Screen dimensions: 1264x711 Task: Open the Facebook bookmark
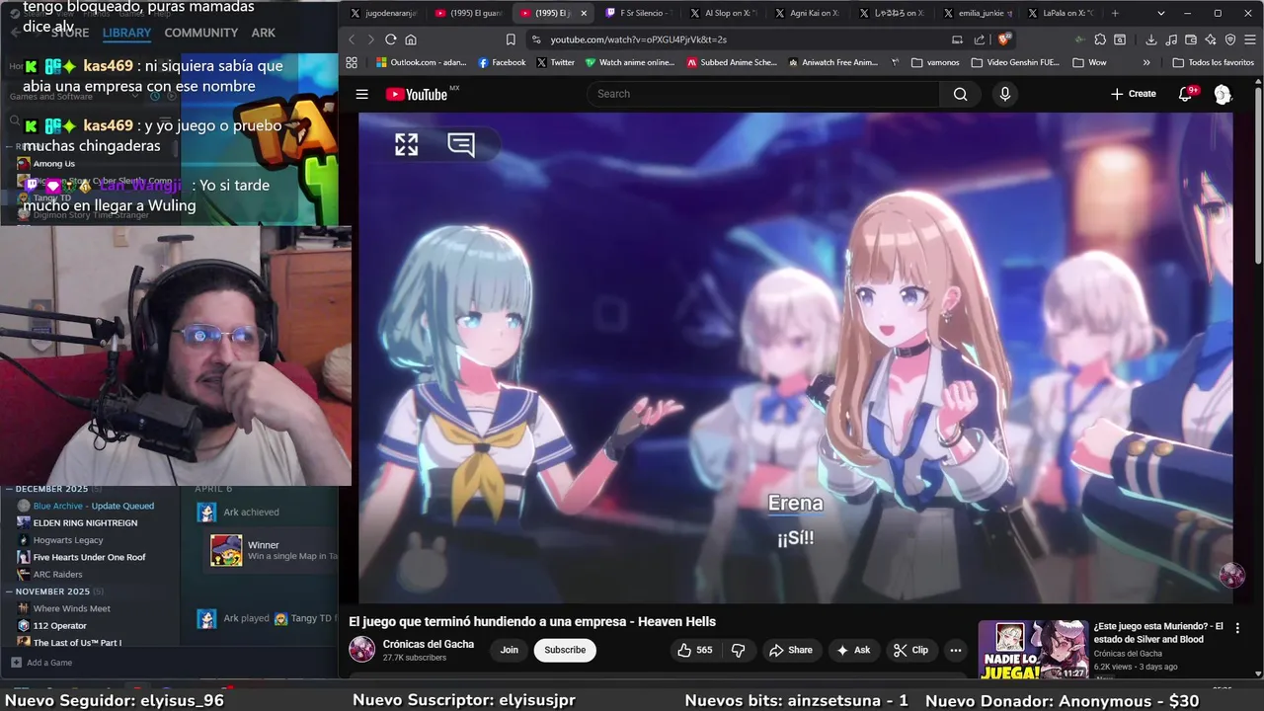(x=502, y=62)
